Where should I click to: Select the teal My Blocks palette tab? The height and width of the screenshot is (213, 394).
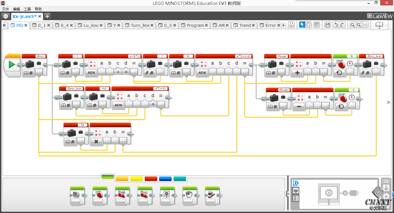point(180,179)
